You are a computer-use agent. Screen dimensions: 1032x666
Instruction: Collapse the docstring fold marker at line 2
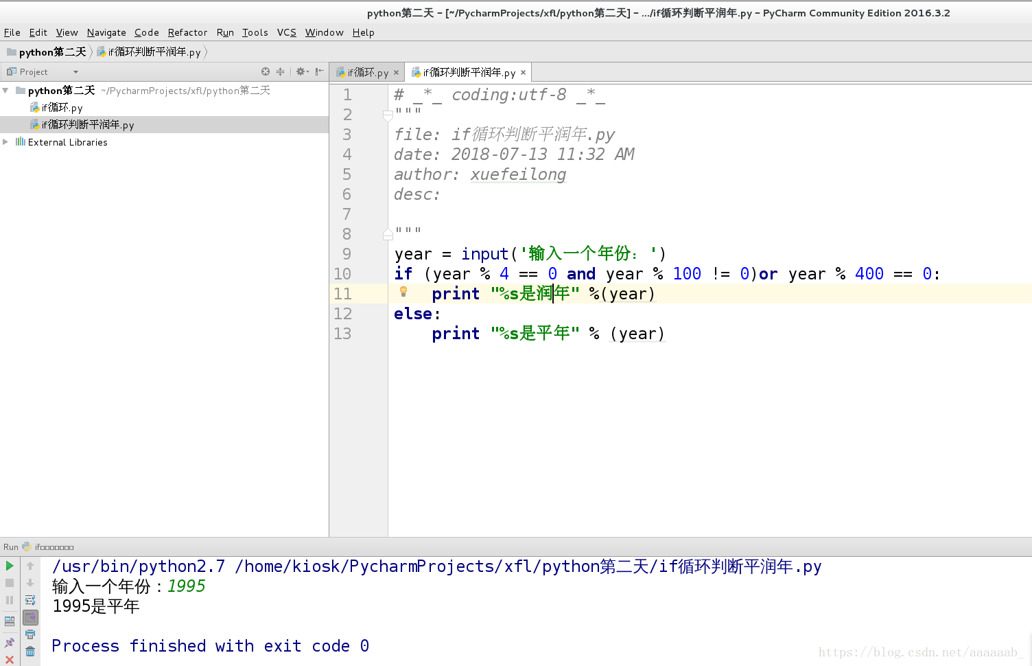pos(388,115)
